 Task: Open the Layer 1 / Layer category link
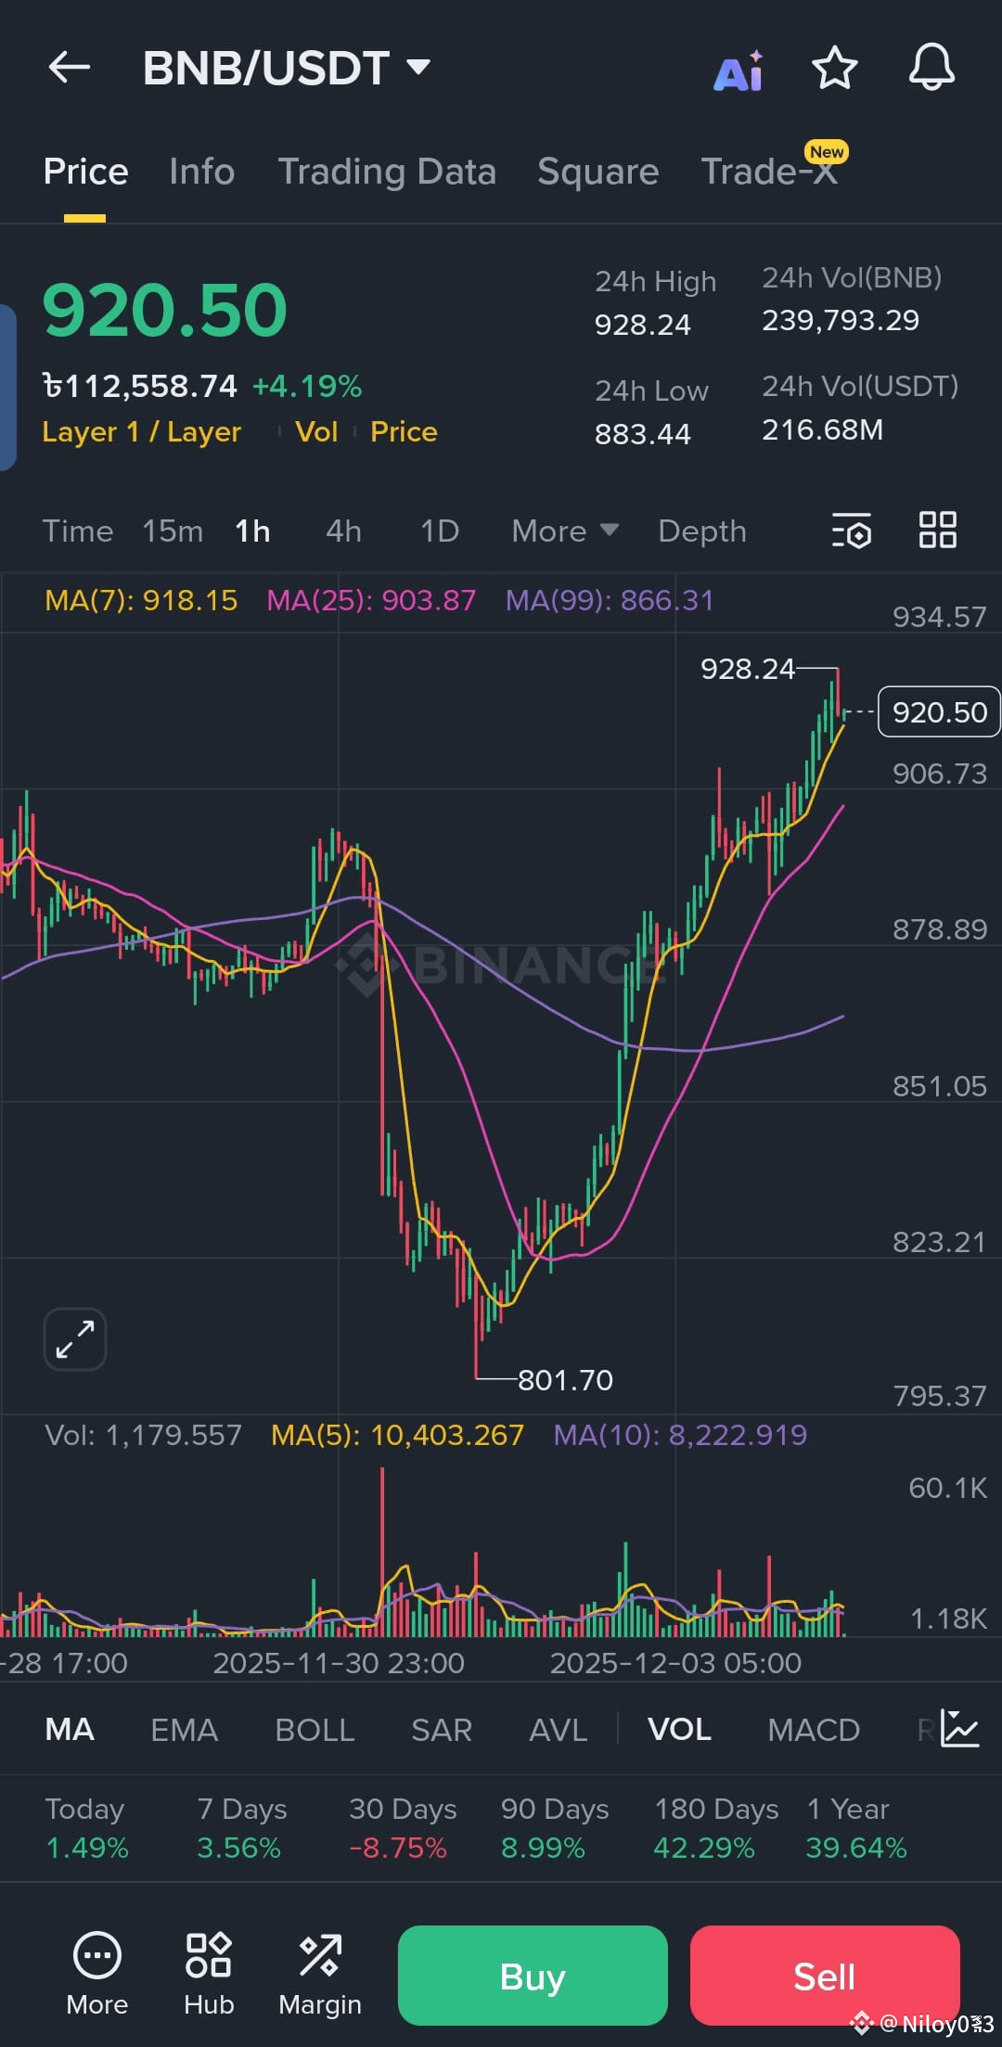(x=141, y=432)
